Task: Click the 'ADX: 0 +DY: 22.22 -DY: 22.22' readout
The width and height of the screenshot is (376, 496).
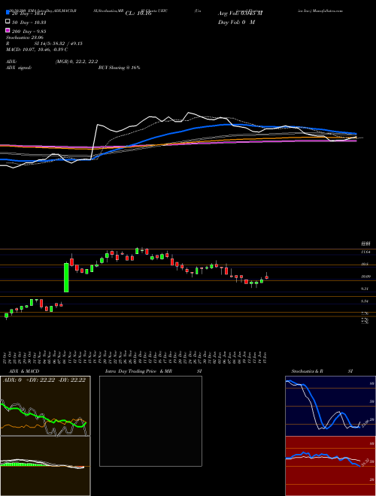Action: [44, 380]
